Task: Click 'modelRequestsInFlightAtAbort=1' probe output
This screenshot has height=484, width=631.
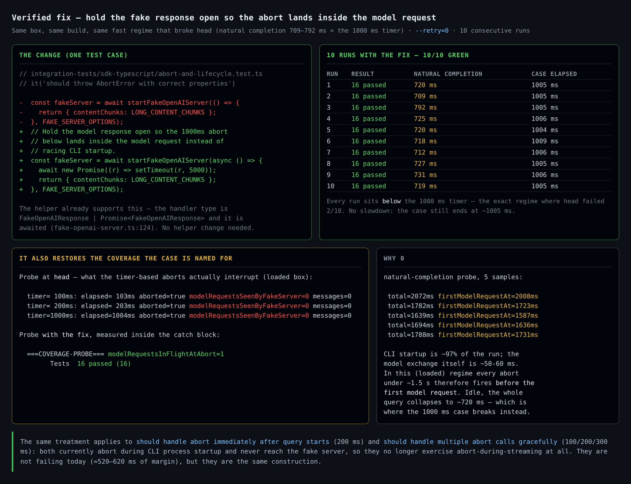Action: point(166,354)
